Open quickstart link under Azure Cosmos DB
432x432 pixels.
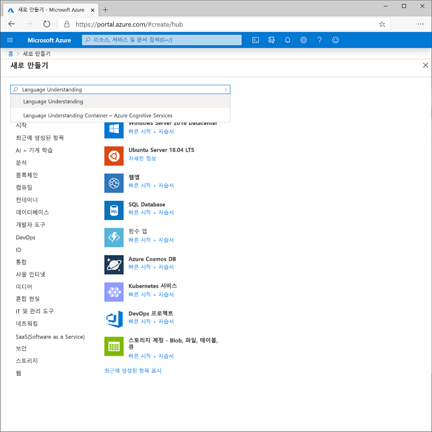[151, 267]
